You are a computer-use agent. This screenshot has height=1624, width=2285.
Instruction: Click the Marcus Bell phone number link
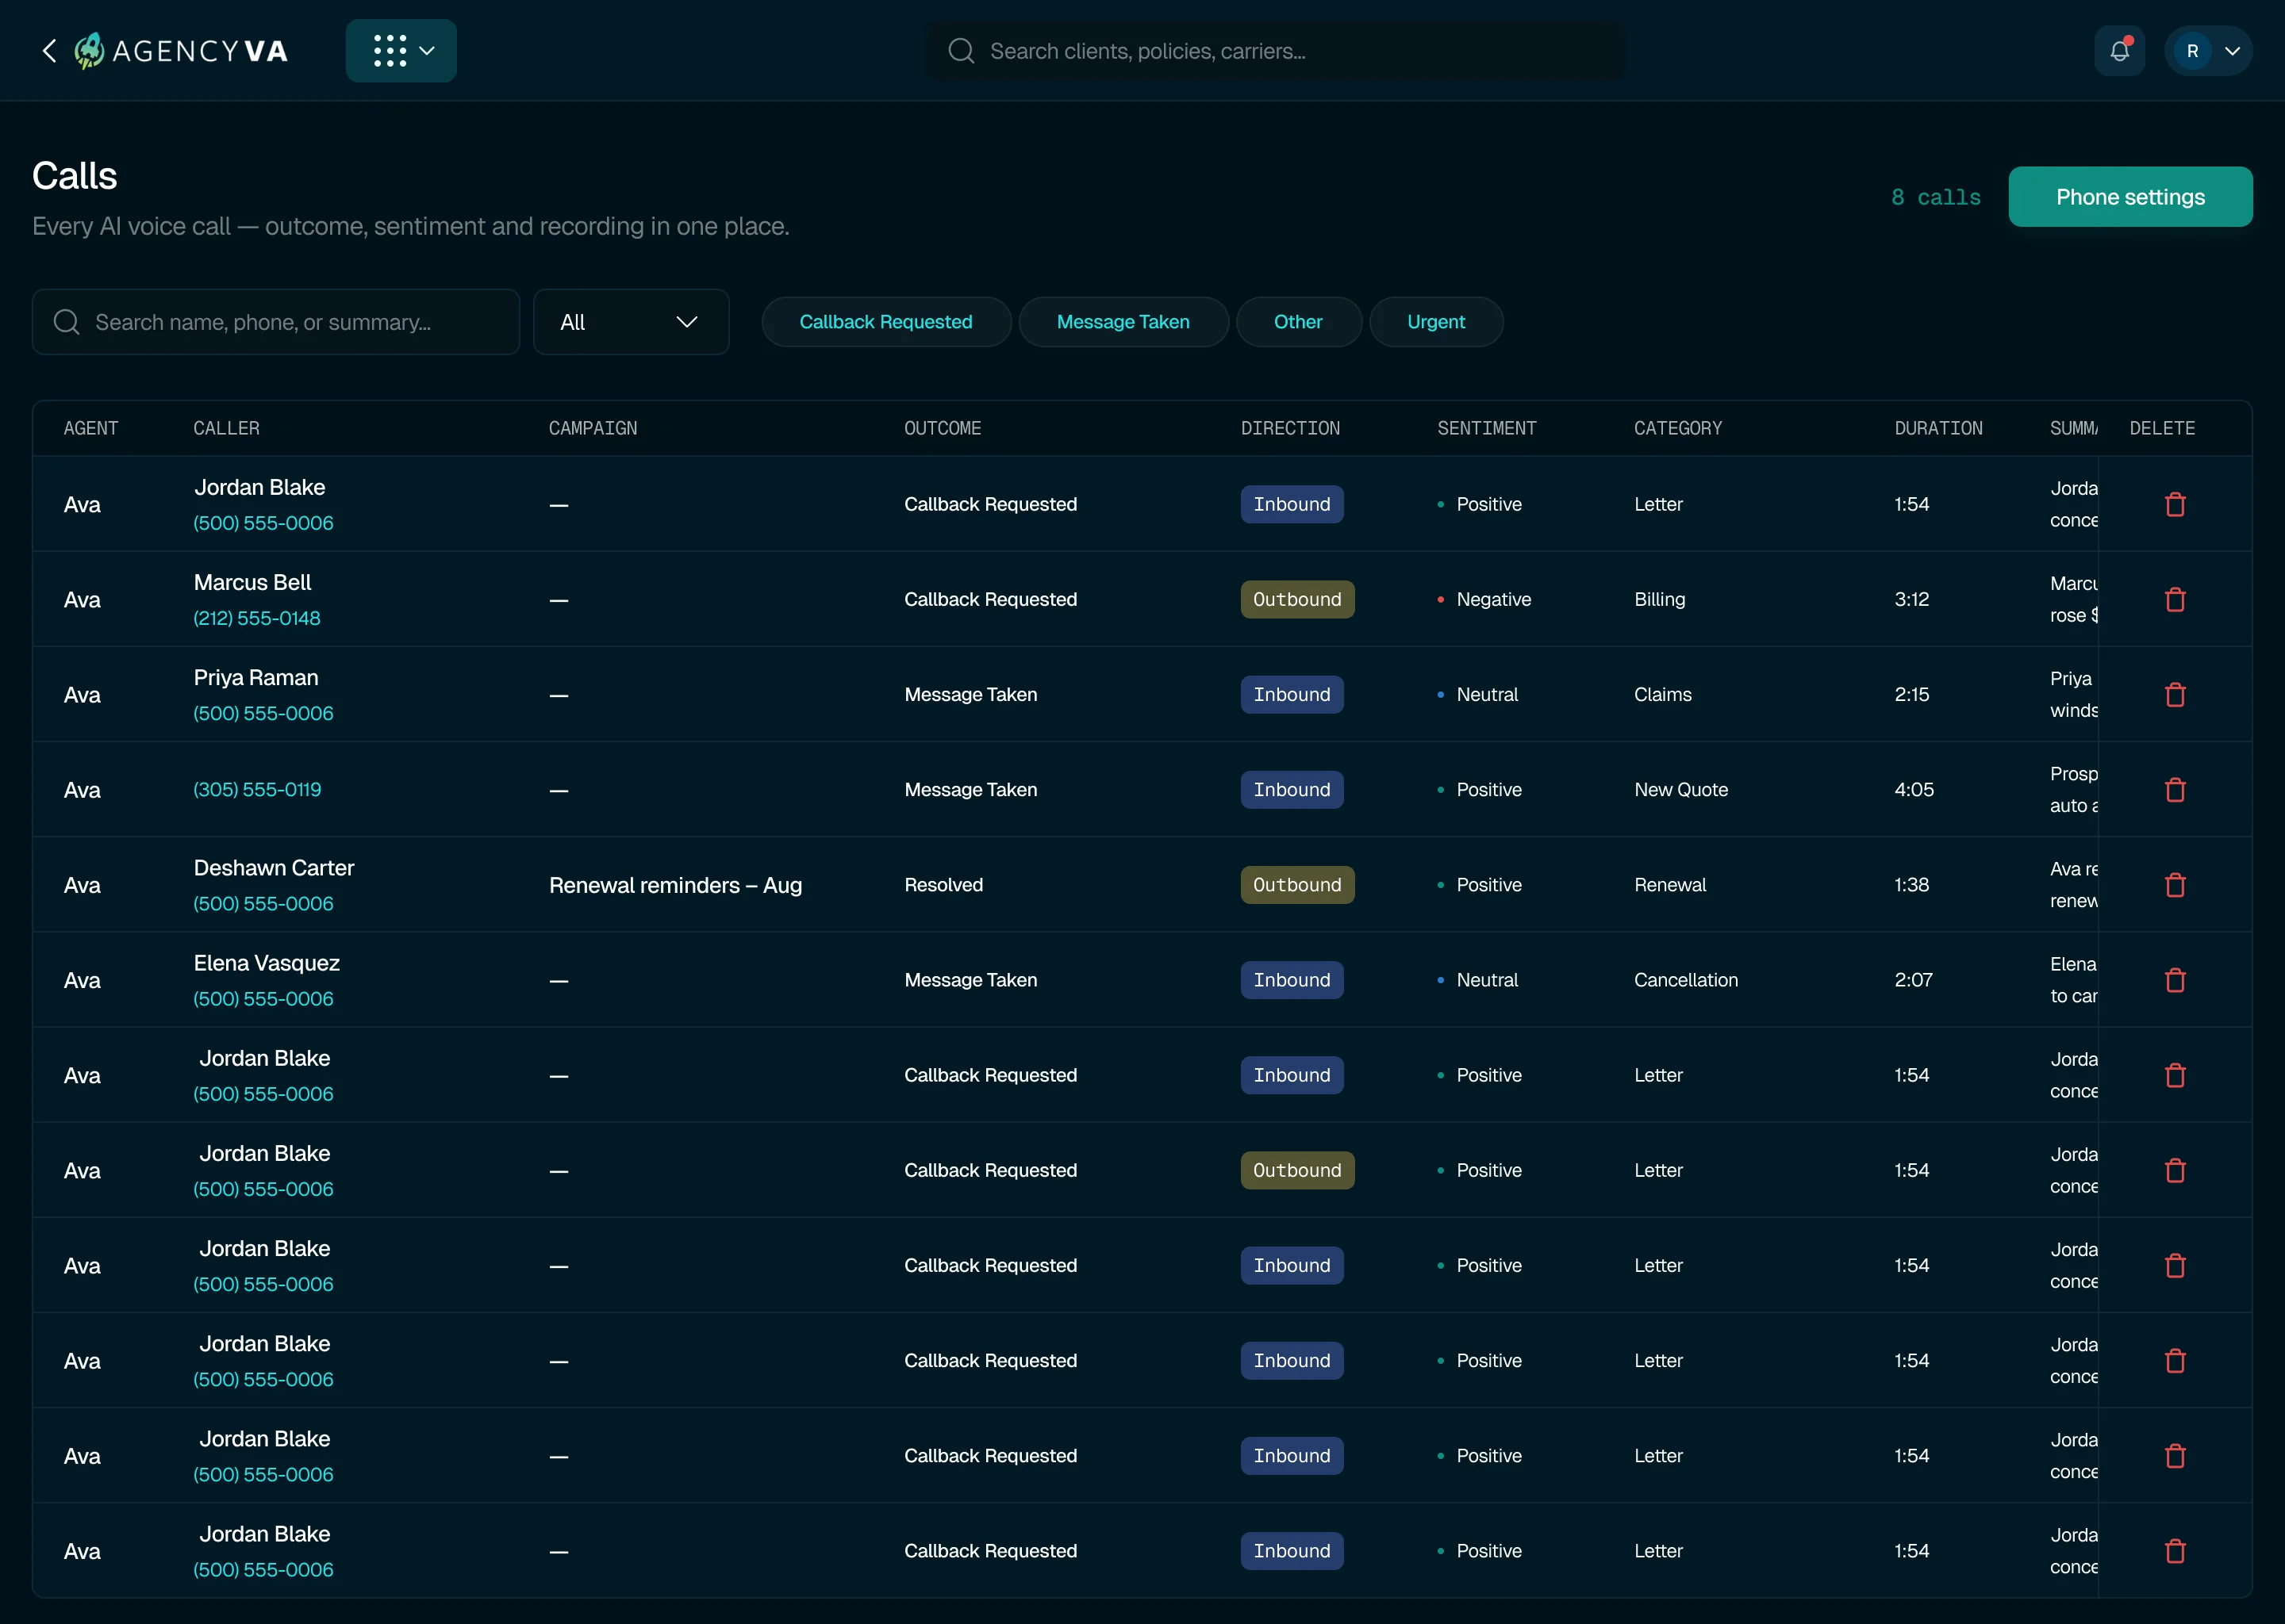257,618
